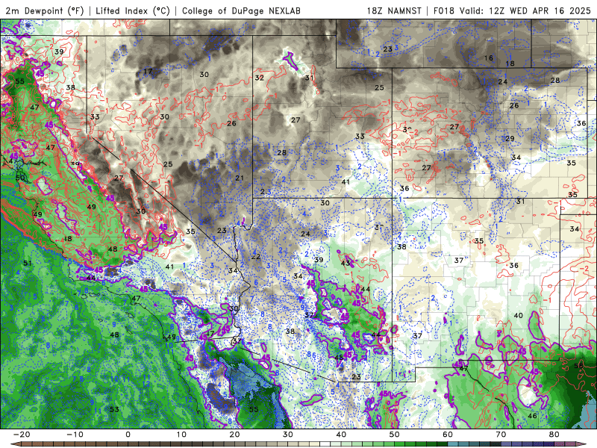Viewport: 597px width, 448px height.
Task: Click the '40' colorbar scale label
Action: pos(341,435)
